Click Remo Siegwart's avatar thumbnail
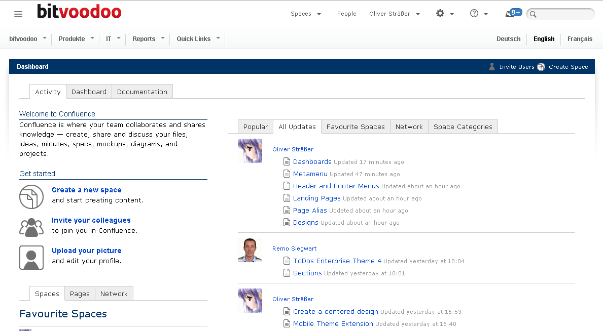The image size is (603, 331). point(250,250)
